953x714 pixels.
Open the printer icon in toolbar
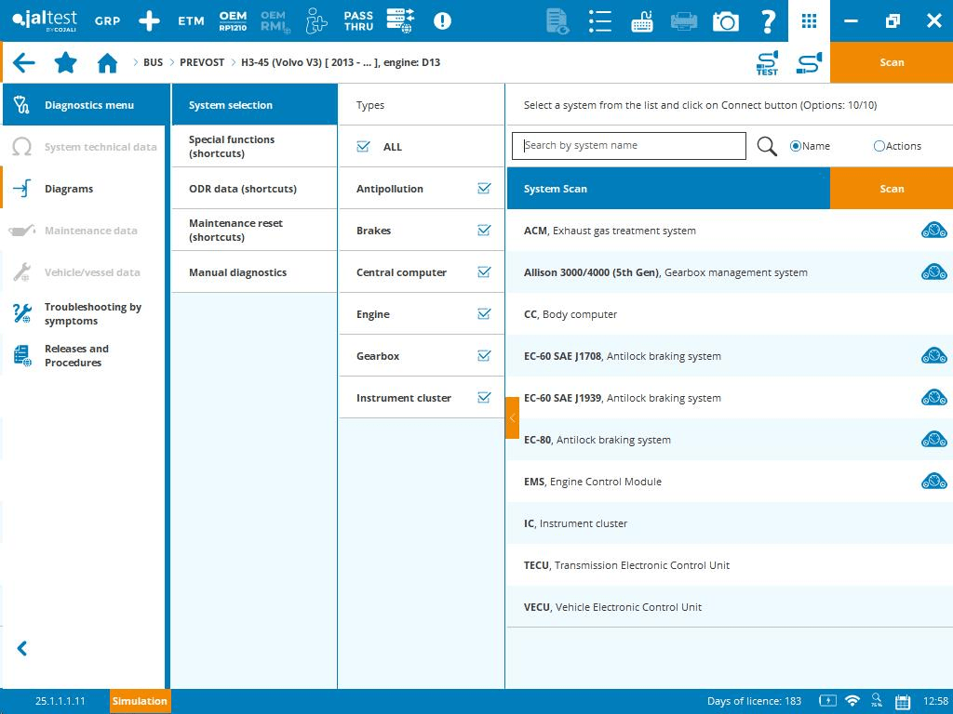click(x=684, y=20)
